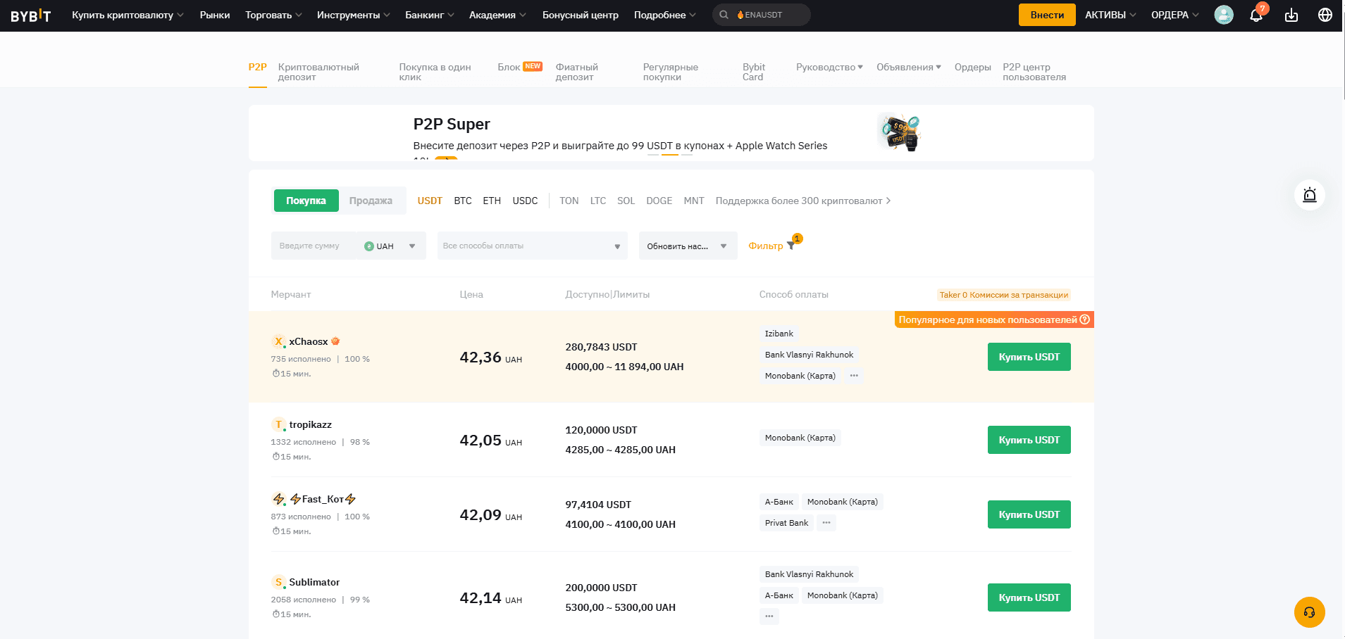Open the notifications bell
The image size is (1345, 639).
pos(1256,15)
